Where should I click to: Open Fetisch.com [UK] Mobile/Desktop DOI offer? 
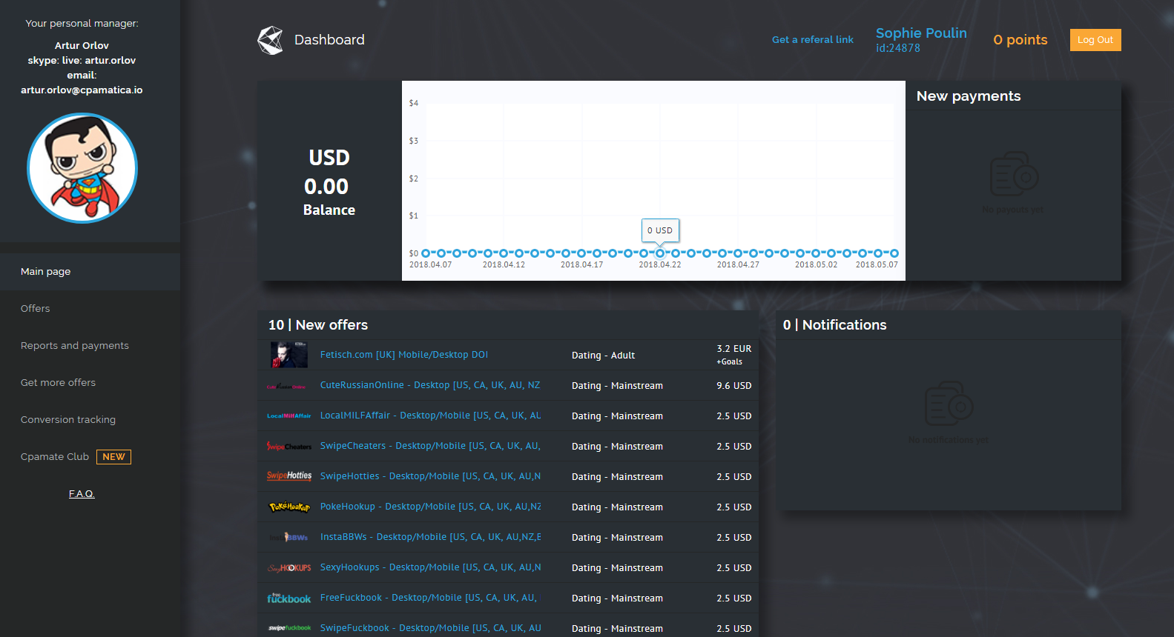click(x=404, y=355)
